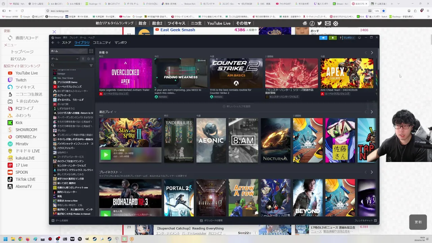Click the green play button on Slay the Spire II
This screenshot has height=243, width=432.
105,155
